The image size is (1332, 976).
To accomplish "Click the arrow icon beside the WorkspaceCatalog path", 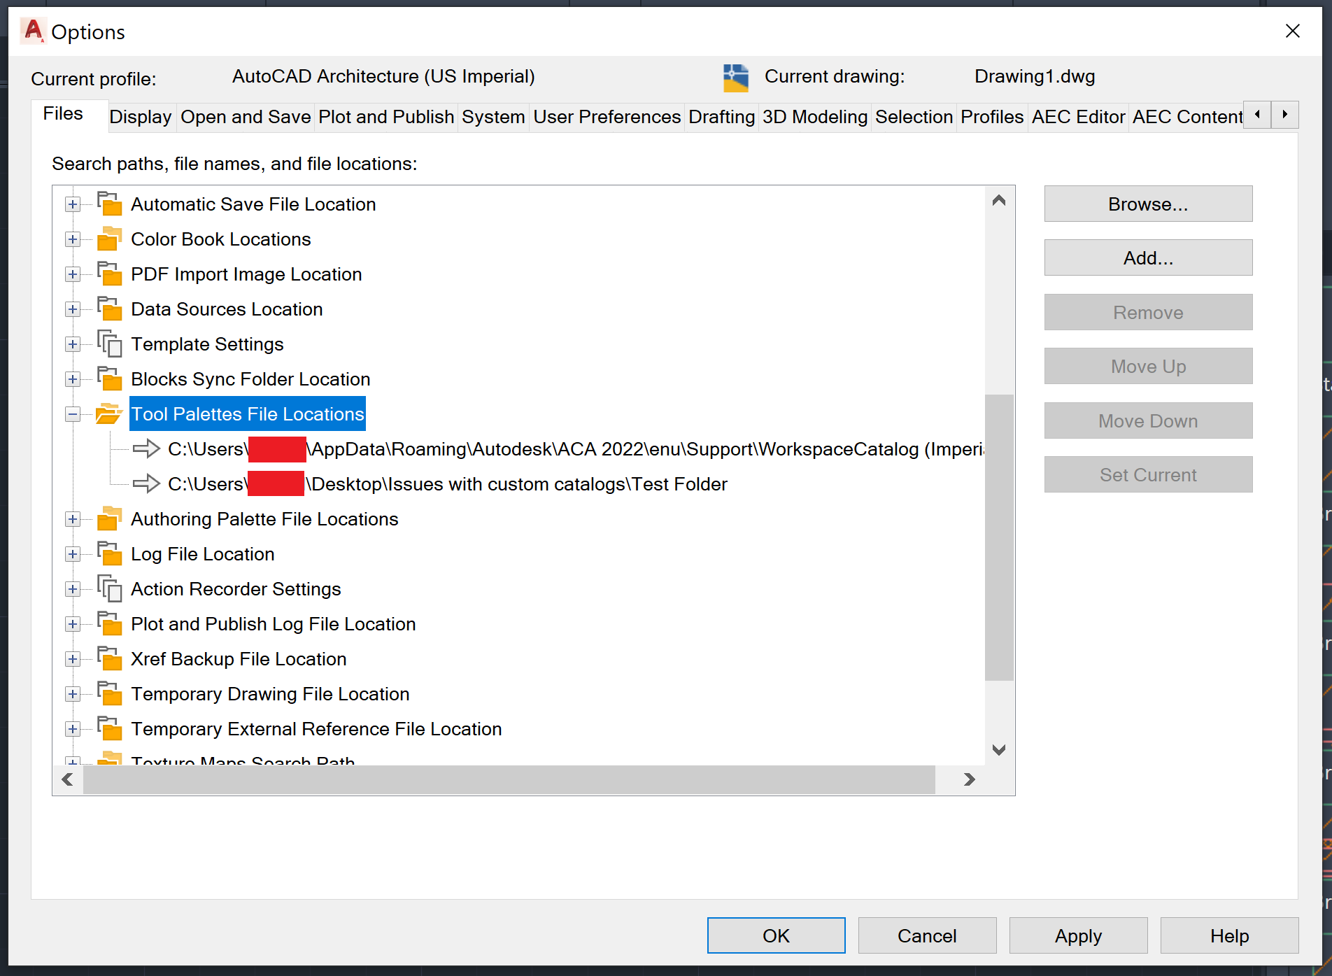I will coord(146,448).
